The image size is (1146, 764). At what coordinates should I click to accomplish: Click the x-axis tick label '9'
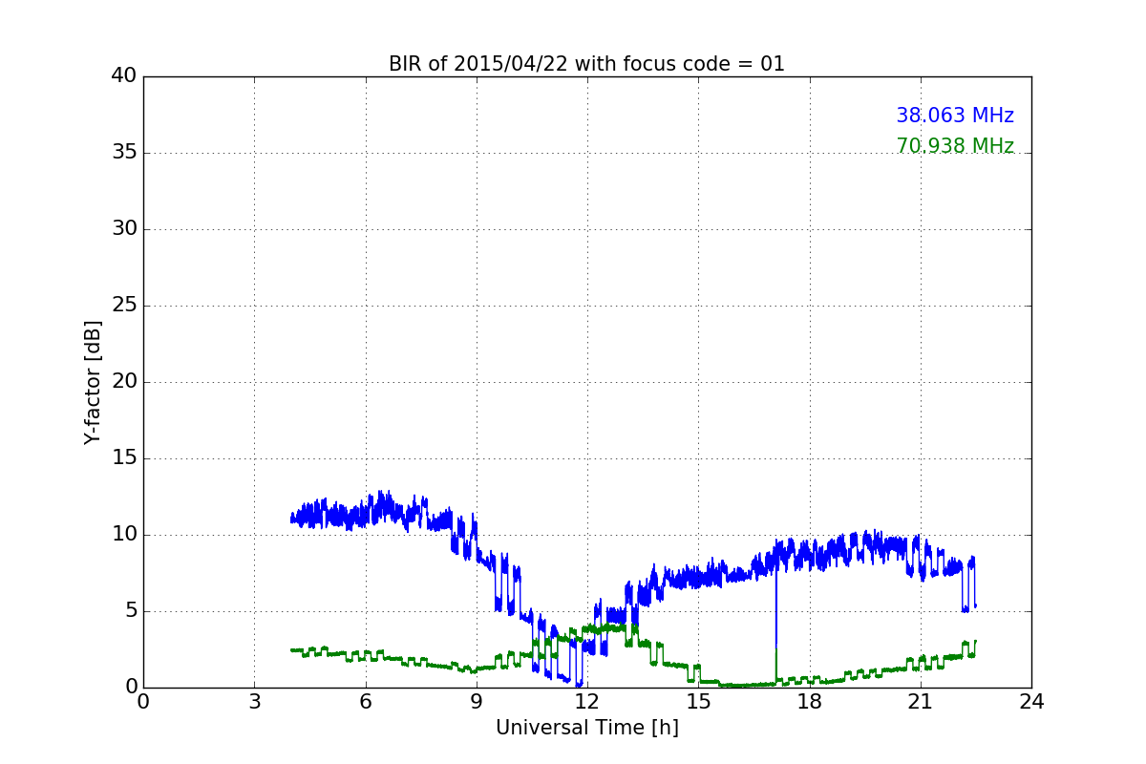tap(476, 702)
